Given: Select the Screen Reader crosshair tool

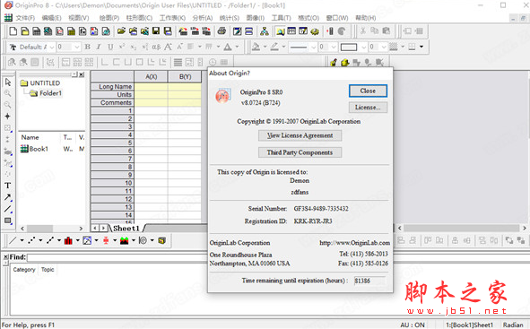Looking at the screenshot, I should (x=8, y=117).
